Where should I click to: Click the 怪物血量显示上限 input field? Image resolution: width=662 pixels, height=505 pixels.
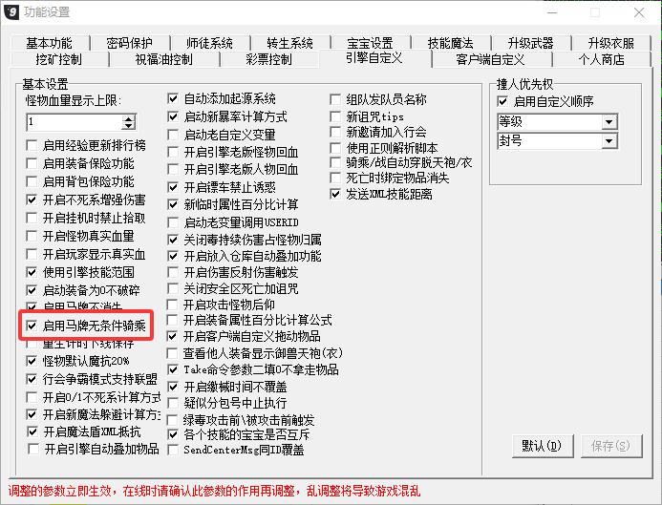pyautogui.click(x=75, y=122)
